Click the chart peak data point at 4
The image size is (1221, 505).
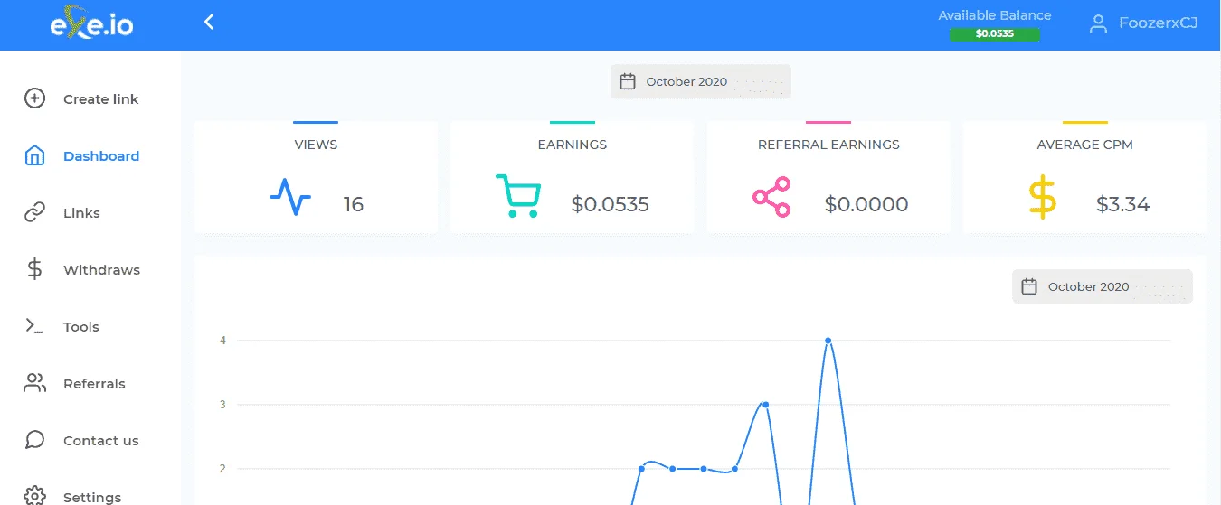point(828,341)
